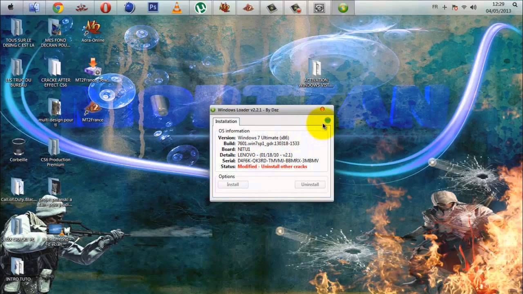Click the red Modified status message
Screen dimensions: 523x294
[x=272, y=167]
